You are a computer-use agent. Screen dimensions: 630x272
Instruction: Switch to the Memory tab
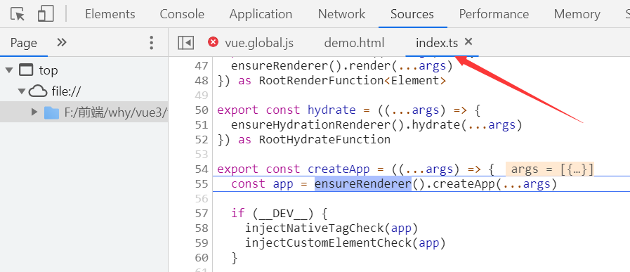coord(577,14)
